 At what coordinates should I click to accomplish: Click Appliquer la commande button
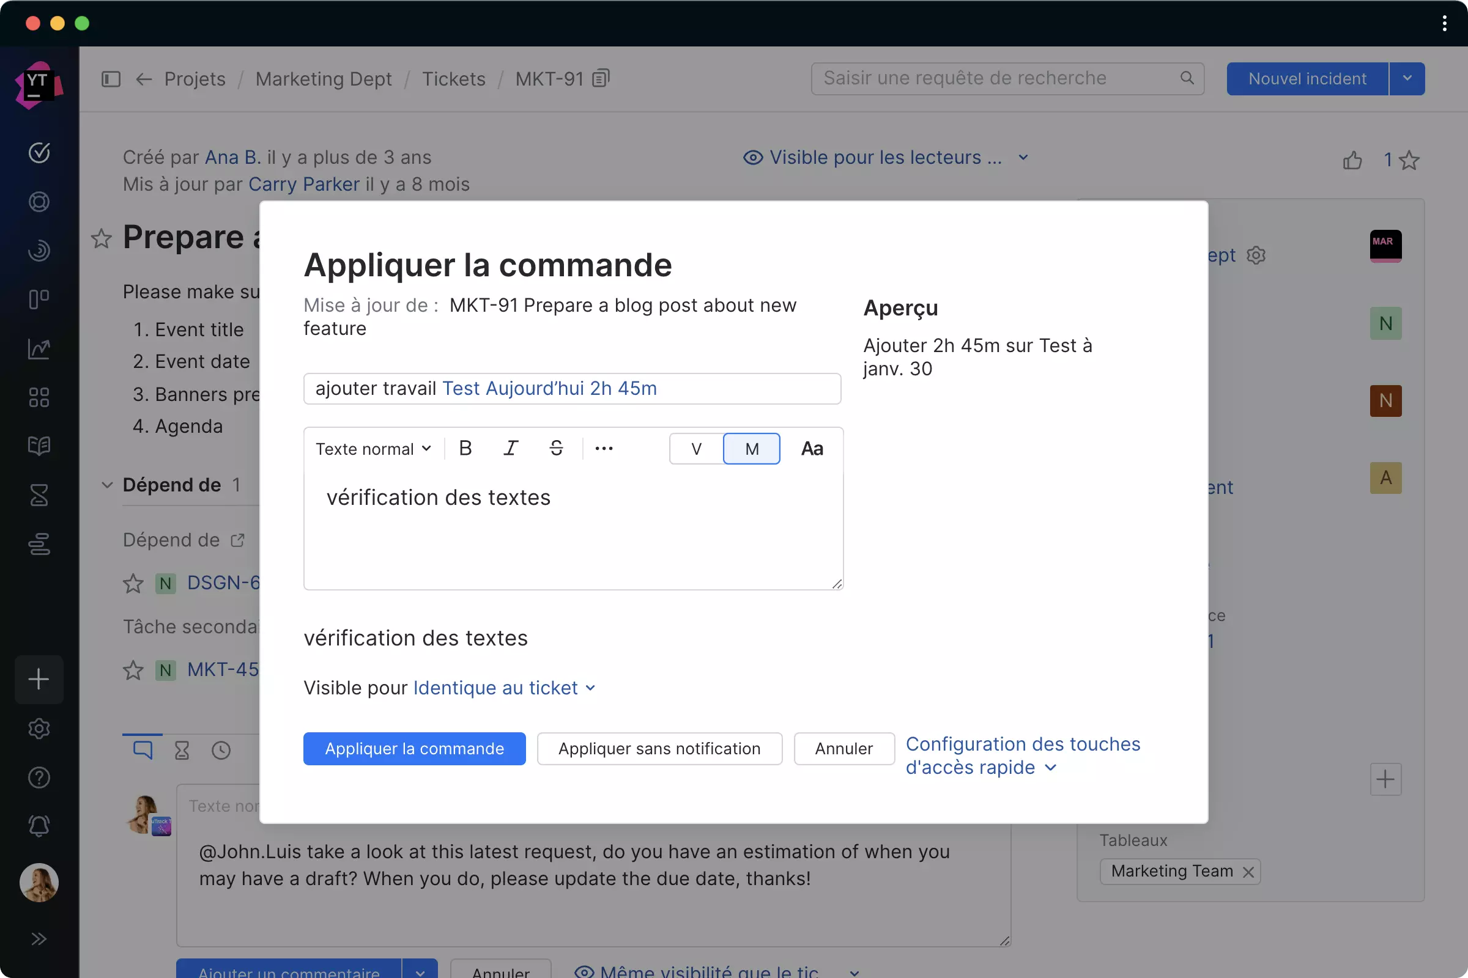[x=414, y=748]
